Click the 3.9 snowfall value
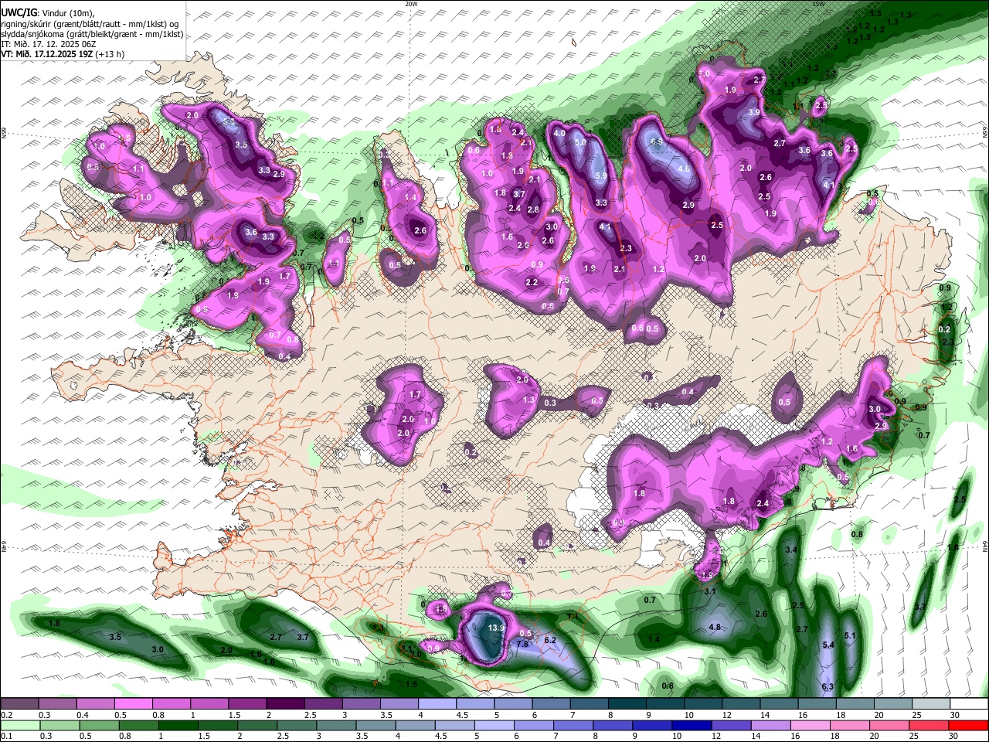This screenshot has width=989, height=742. click(x=755, y=113)
